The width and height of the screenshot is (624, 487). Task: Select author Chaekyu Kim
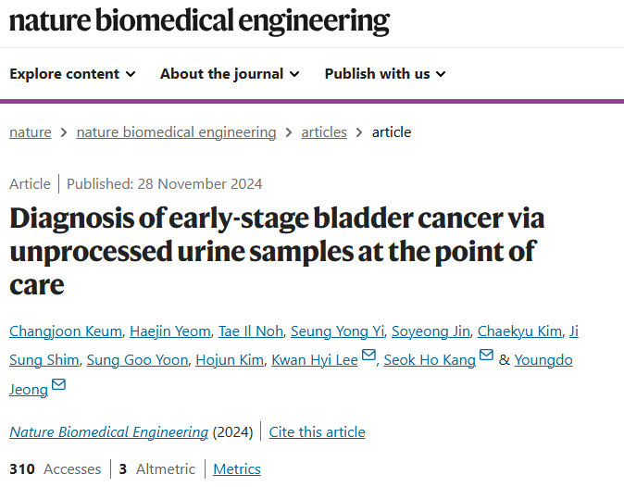tap(519, 331)
